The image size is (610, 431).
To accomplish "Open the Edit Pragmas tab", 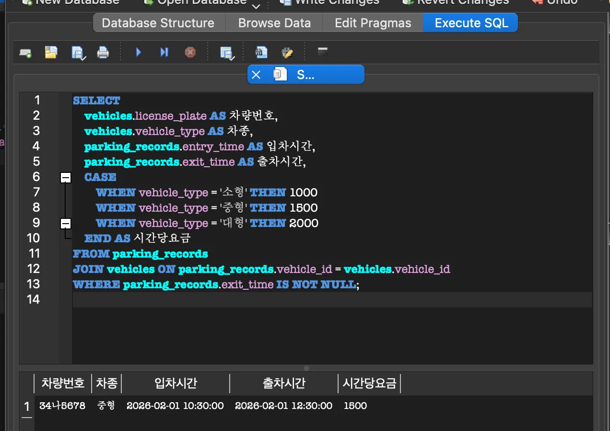I will click(x=373, y=23).
